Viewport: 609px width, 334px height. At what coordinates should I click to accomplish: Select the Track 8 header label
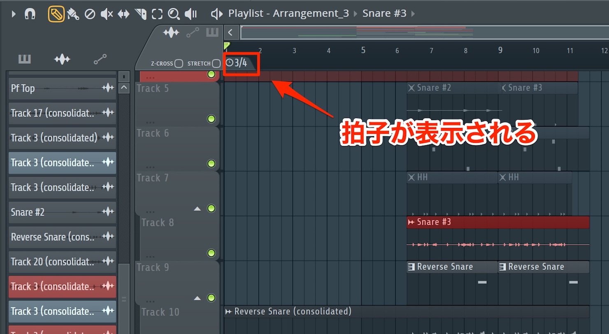tap(158, 223)
